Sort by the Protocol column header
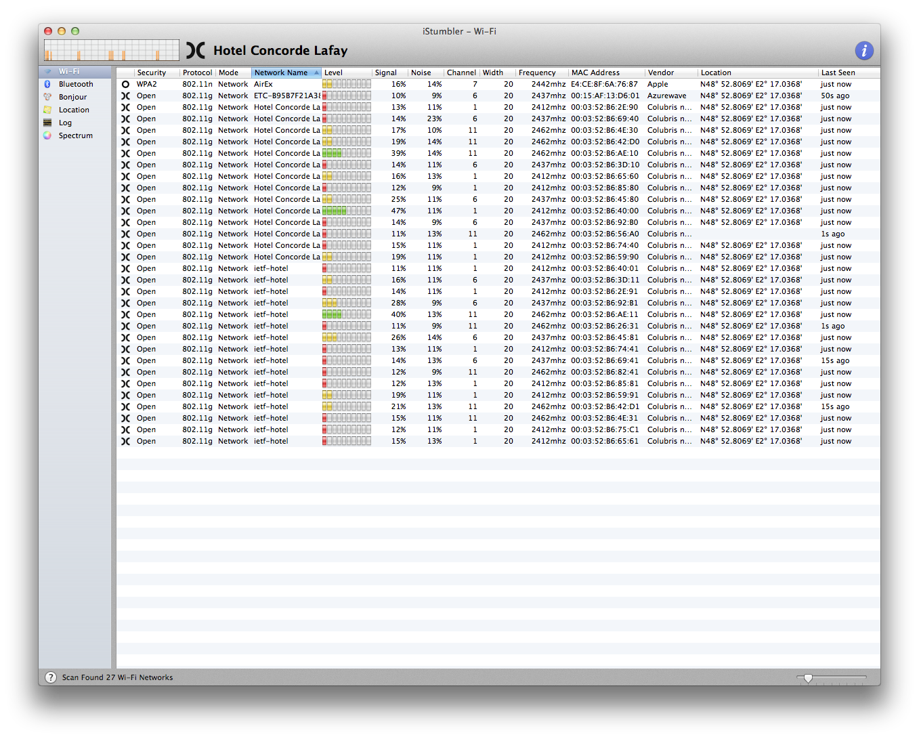Image resolution: width=919 pixels, height=739 pixels. 197,72
